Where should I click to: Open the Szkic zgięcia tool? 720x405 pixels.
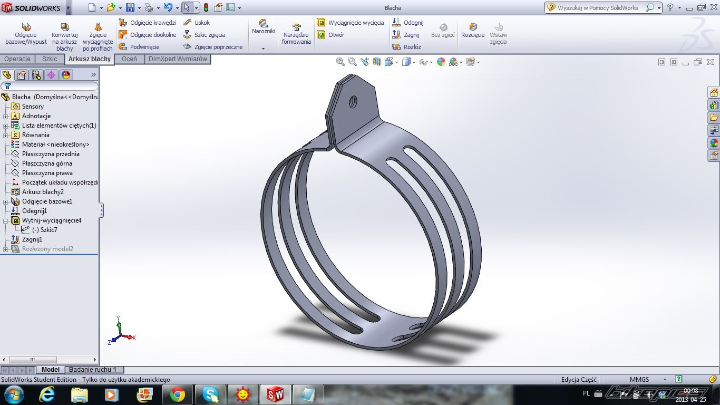[x=204, y=35]
